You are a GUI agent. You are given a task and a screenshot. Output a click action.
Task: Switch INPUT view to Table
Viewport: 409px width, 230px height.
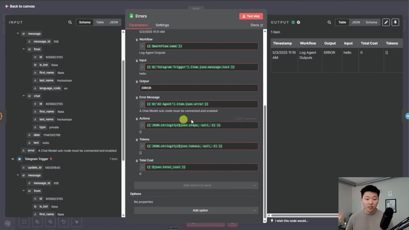click(100, 22)
